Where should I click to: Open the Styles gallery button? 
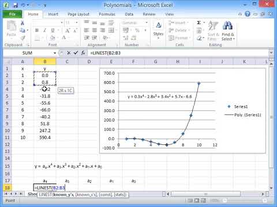coord(158,30)
